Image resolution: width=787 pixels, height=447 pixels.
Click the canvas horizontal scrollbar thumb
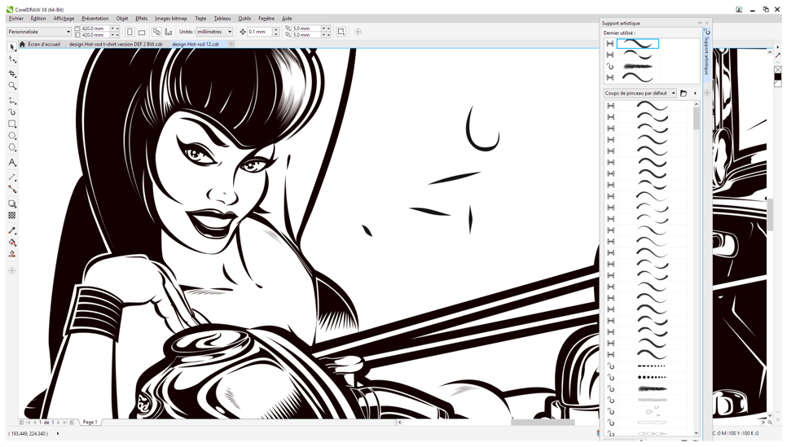[x=543, y=423]
